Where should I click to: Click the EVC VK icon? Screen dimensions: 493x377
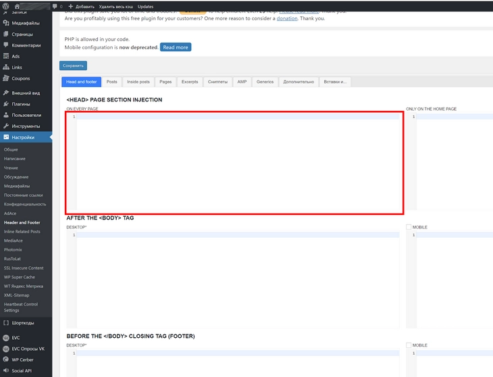tap(5, 338)
